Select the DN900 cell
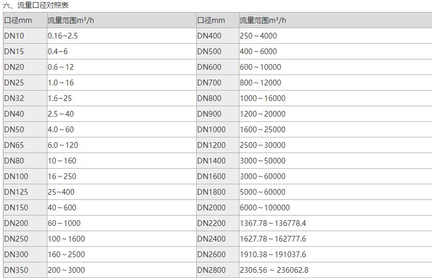Screen dimensions: 432x278 [x=209, y=114]
